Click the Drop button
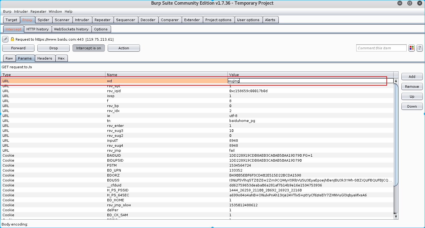 (x=54, y=48)
